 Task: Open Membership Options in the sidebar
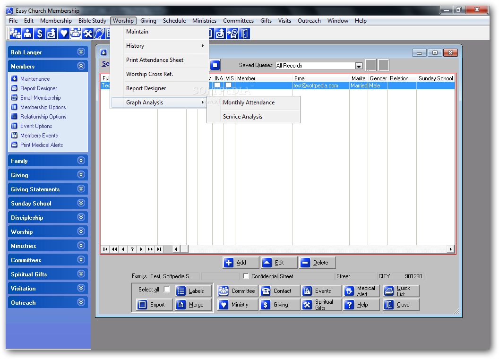[x=43, y=107]
